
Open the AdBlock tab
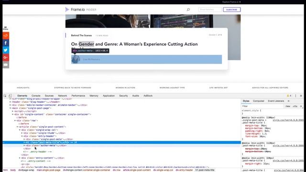148,96
